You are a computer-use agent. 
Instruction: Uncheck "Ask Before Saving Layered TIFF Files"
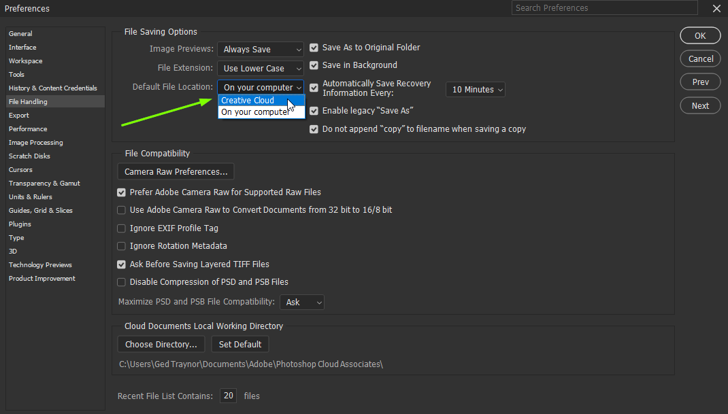(121, 264)
